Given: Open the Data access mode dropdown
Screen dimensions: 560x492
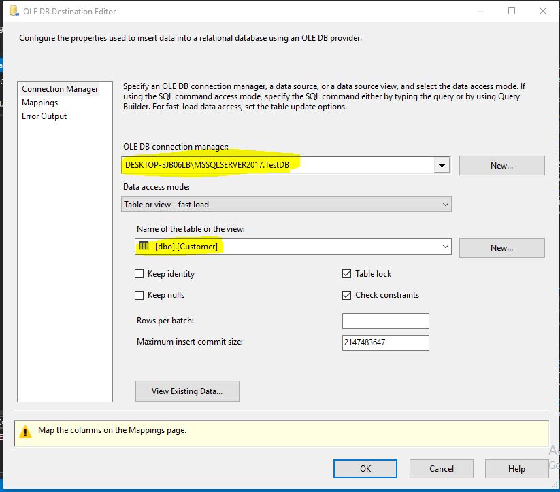Looking at the screenshot, I should click(446, 204).
